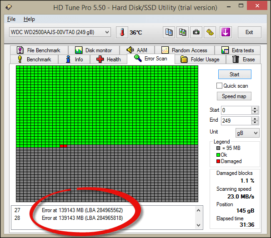Open the File menu
The width and height of the screenshot is (271, 238).
[11, 19]
